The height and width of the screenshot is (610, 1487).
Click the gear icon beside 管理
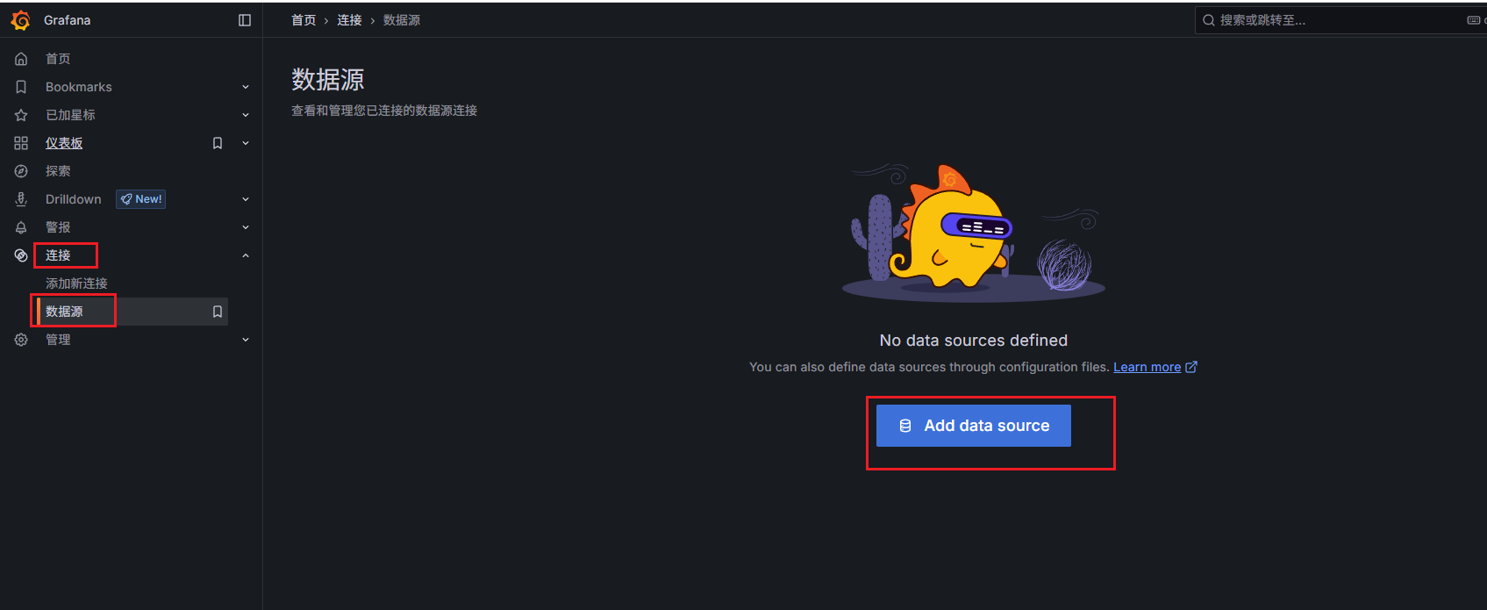click(21, 340)
